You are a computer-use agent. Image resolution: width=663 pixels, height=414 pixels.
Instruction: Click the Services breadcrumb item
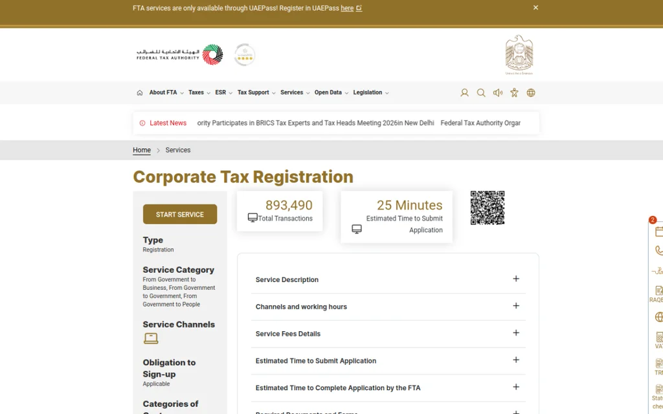coord(177,150)
